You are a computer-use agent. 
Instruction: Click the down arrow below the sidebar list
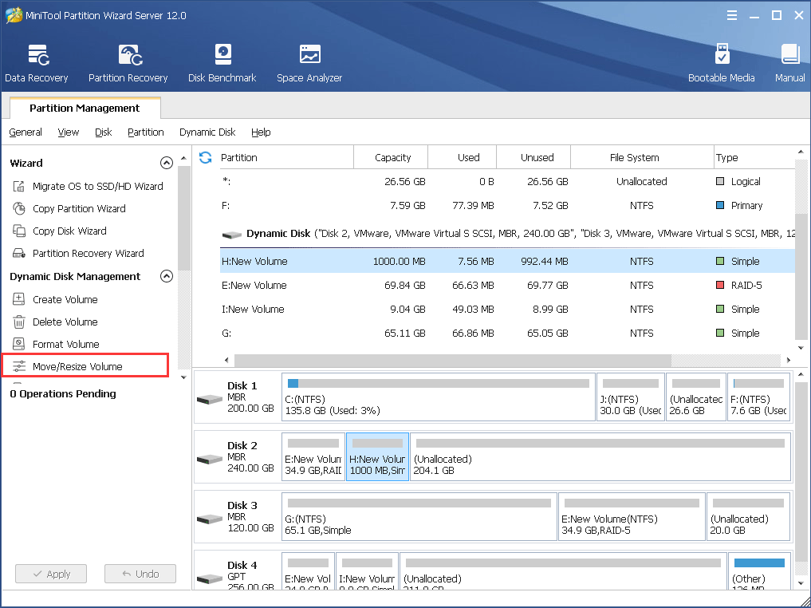(183, 377)
